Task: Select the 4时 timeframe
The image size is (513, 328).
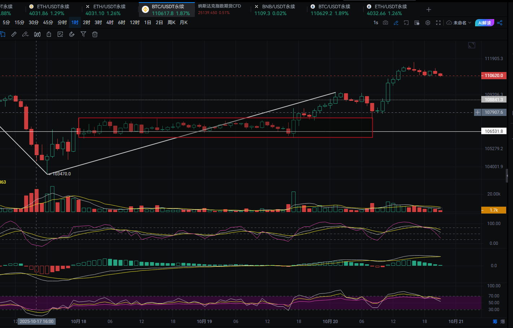Action: [110, 22]
